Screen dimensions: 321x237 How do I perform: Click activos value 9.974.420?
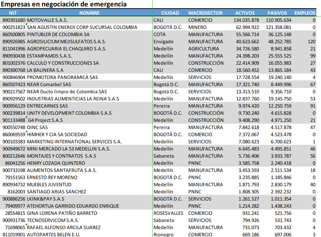249,106
